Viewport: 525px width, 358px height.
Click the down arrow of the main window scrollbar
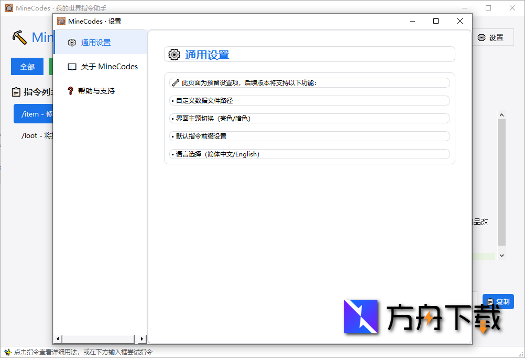tap(501, 256)
